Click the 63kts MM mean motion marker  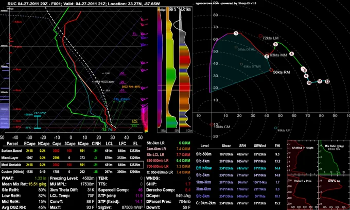267,54
